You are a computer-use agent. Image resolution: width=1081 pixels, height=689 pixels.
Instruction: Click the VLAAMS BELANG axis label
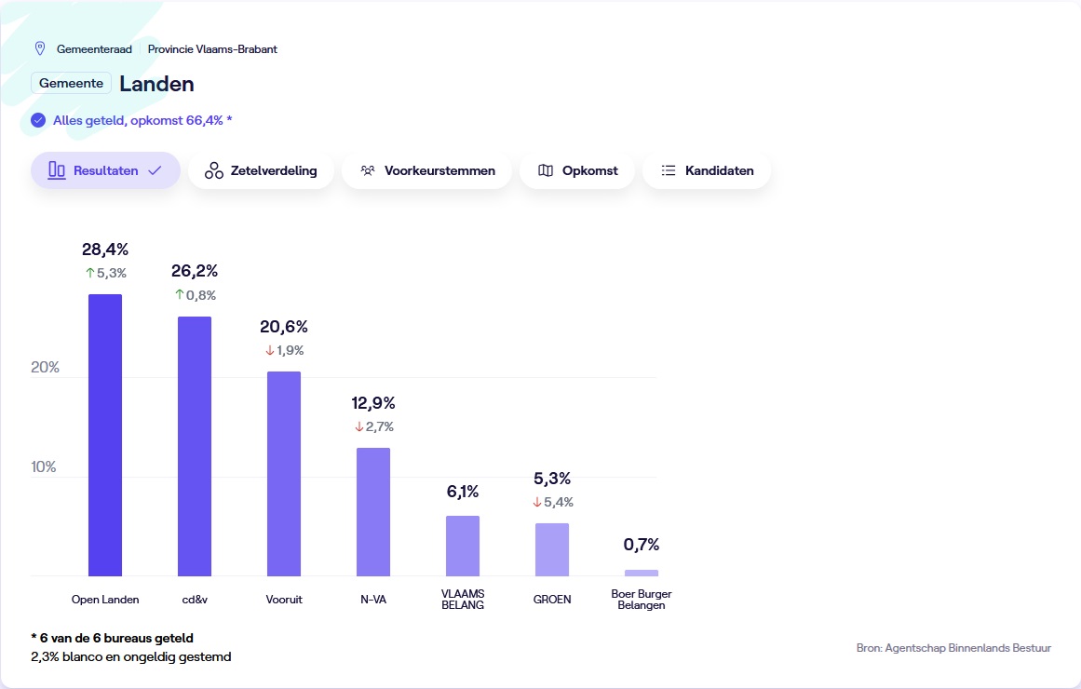463,600
